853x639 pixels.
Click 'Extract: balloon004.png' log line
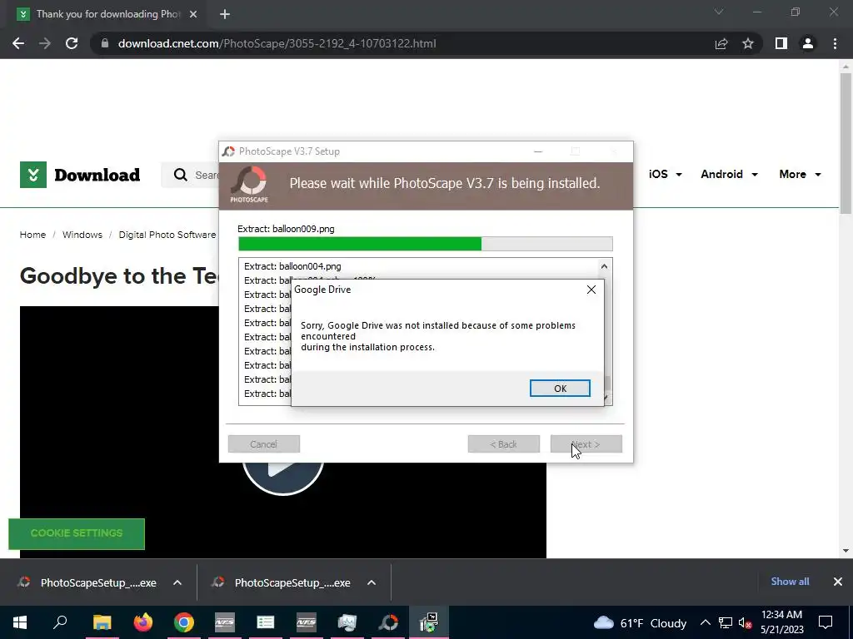coord(292,266)
